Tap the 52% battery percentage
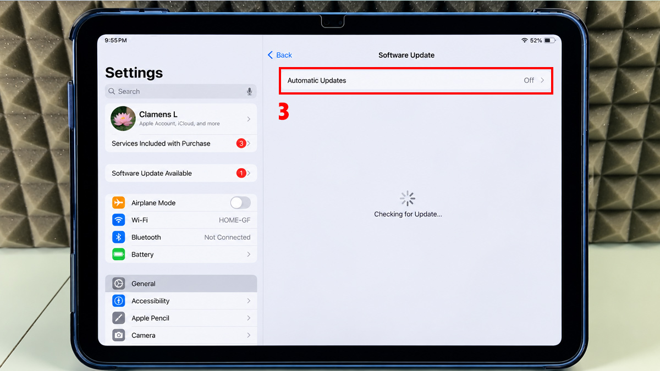Image resolution: width=660 pixels, height=371 pixels. [536, 41]
